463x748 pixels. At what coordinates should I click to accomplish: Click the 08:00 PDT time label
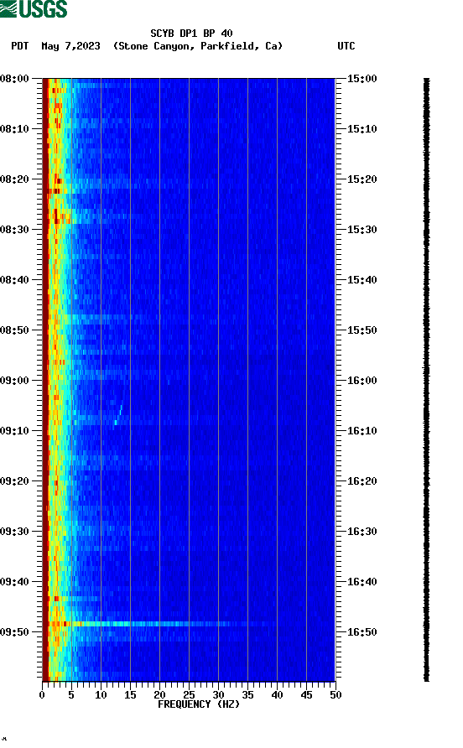pyautogui.click(x=14, y=79)
